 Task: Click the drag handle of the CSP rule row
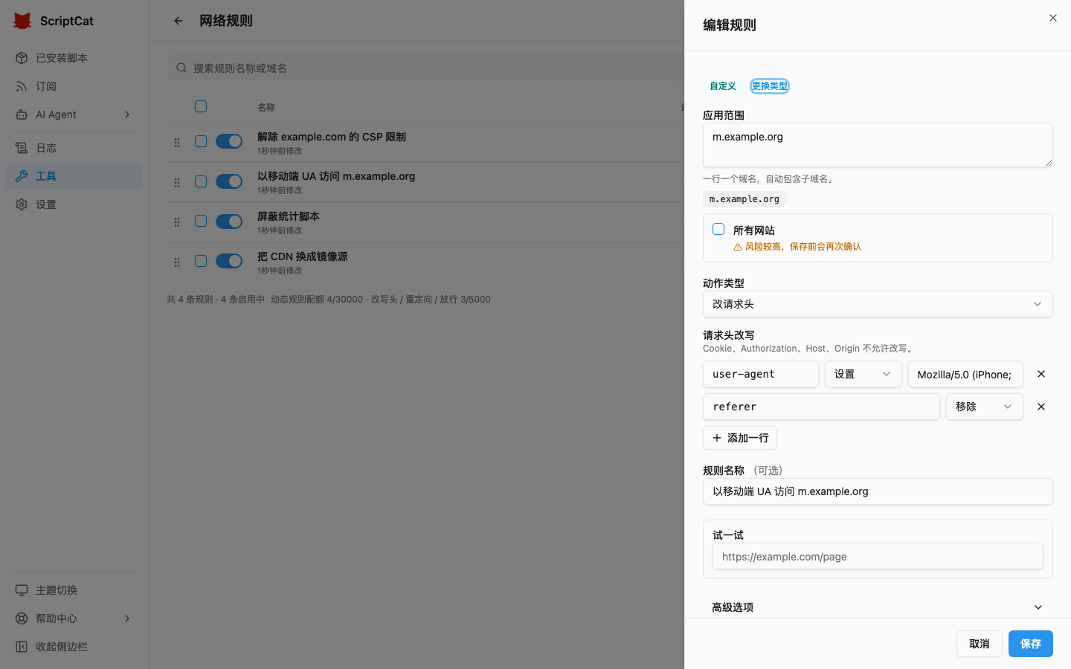click(177, 143)
